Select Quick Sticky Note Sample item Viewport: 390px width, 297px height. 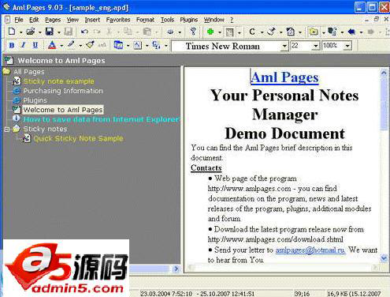coord(78,138)
